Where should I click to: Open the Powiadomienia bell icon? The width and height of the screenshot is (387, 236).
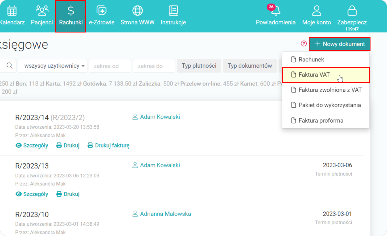coord(276,11)
